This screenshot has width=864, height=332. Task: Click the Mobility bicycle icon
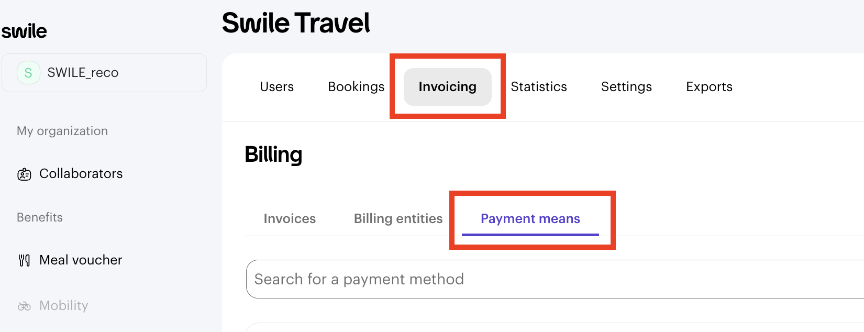(x=24, y=306)
